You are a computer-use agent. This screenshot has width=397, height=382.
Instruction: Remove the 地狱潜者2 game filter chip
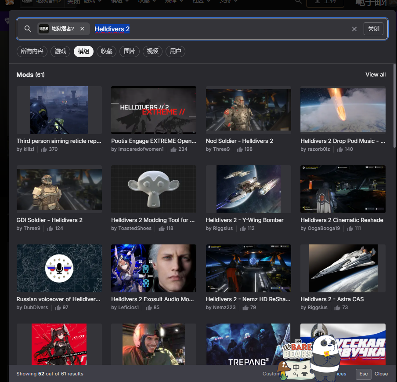click(x=82, y=29)
